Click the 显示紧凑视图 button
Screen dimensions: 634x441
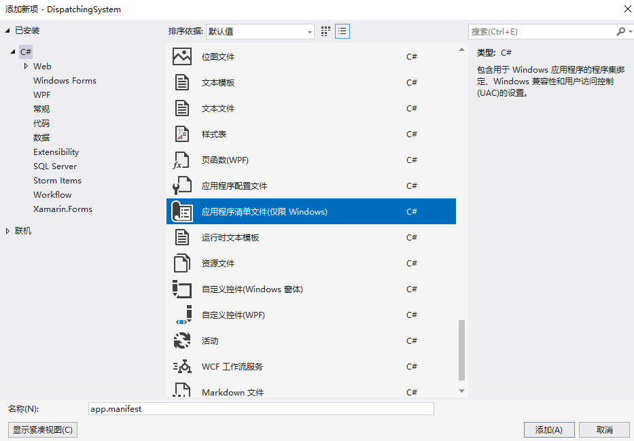click(41, 429)
